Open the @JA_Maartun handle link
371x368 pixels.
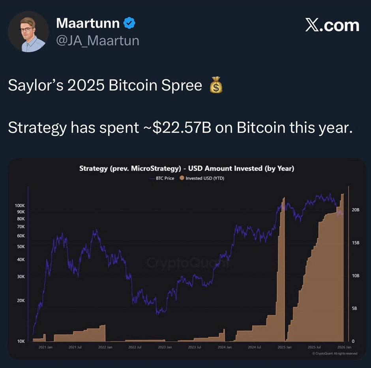point(97,40)
